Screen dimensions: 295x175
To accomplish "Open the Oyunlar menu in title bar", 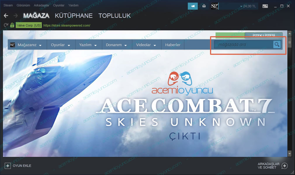I will tap(59, 5).
